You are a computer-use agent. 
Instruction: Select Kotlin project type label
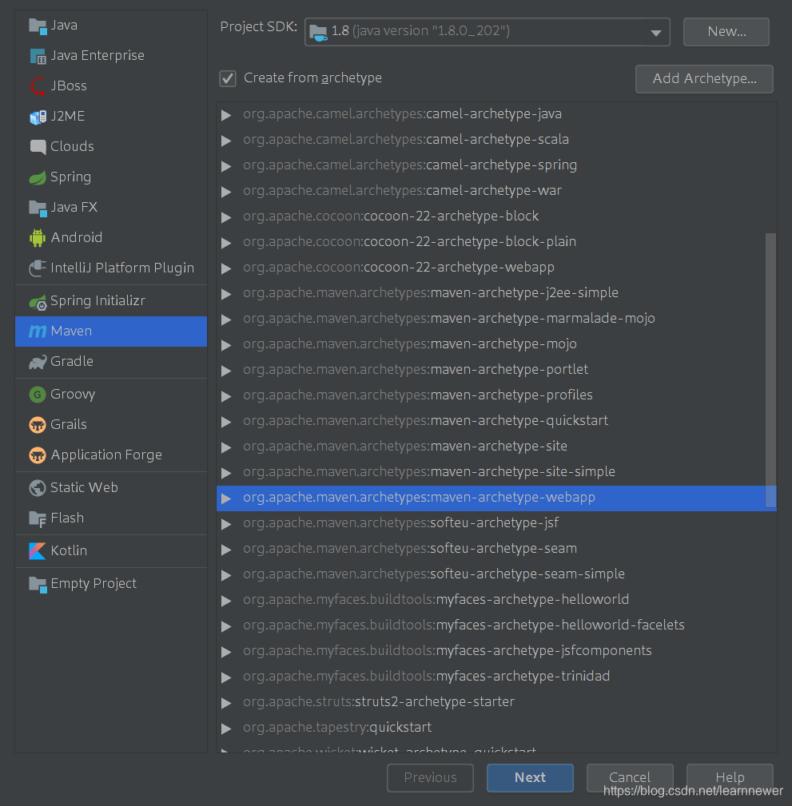tap(69, 550)
